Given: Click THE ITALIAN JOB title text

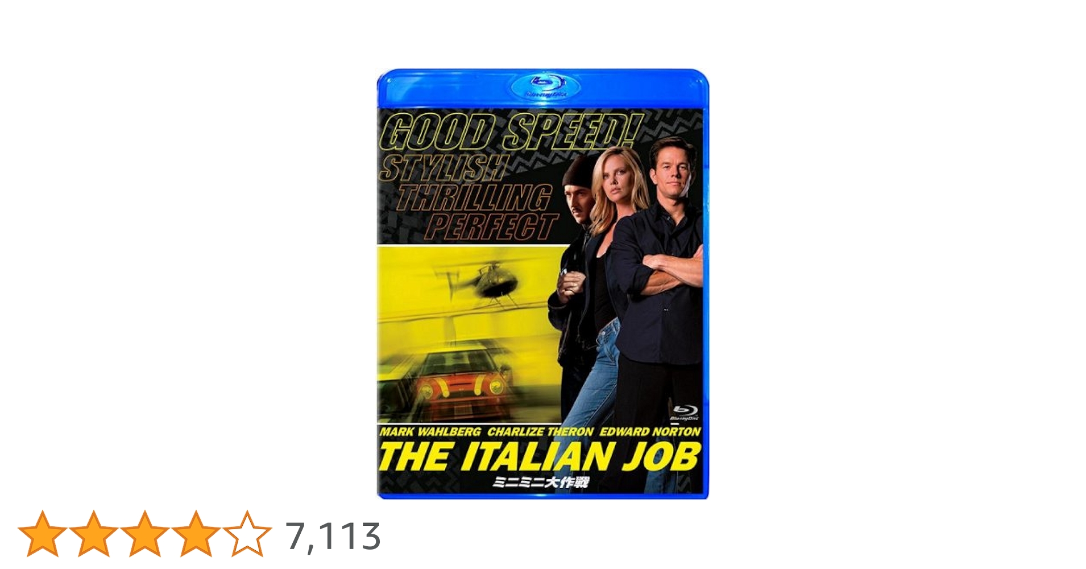Looking at the screenshot, I should point(539,457).
